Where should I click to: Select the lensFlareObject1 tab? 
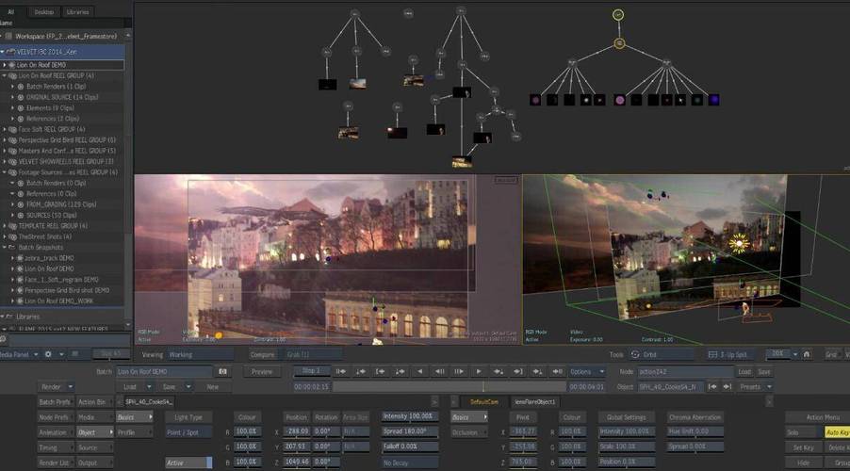pos(535,402)
